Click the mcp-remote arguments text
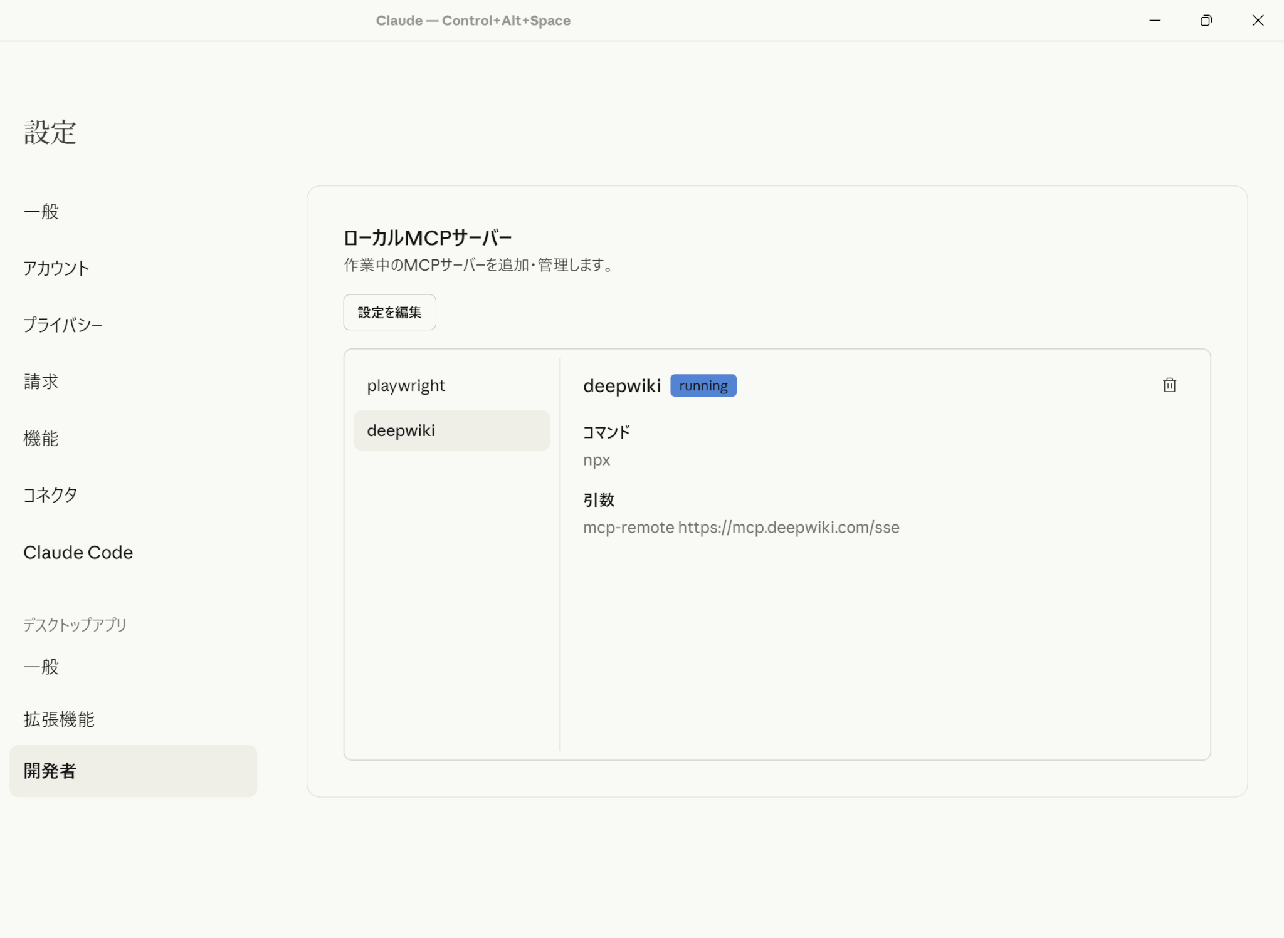 click(740, 528)
